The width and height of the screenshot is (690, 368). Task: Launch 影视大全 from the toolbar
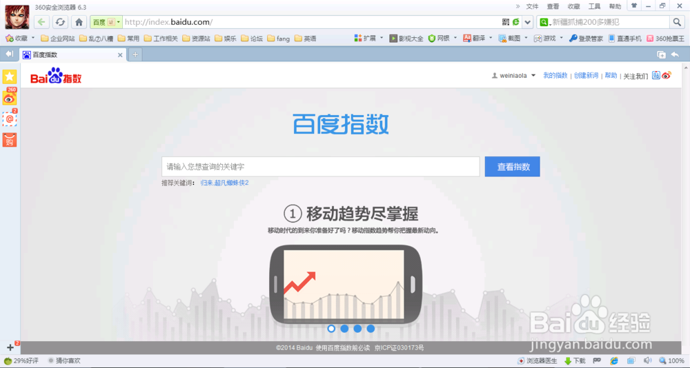(x=406, y=39)
